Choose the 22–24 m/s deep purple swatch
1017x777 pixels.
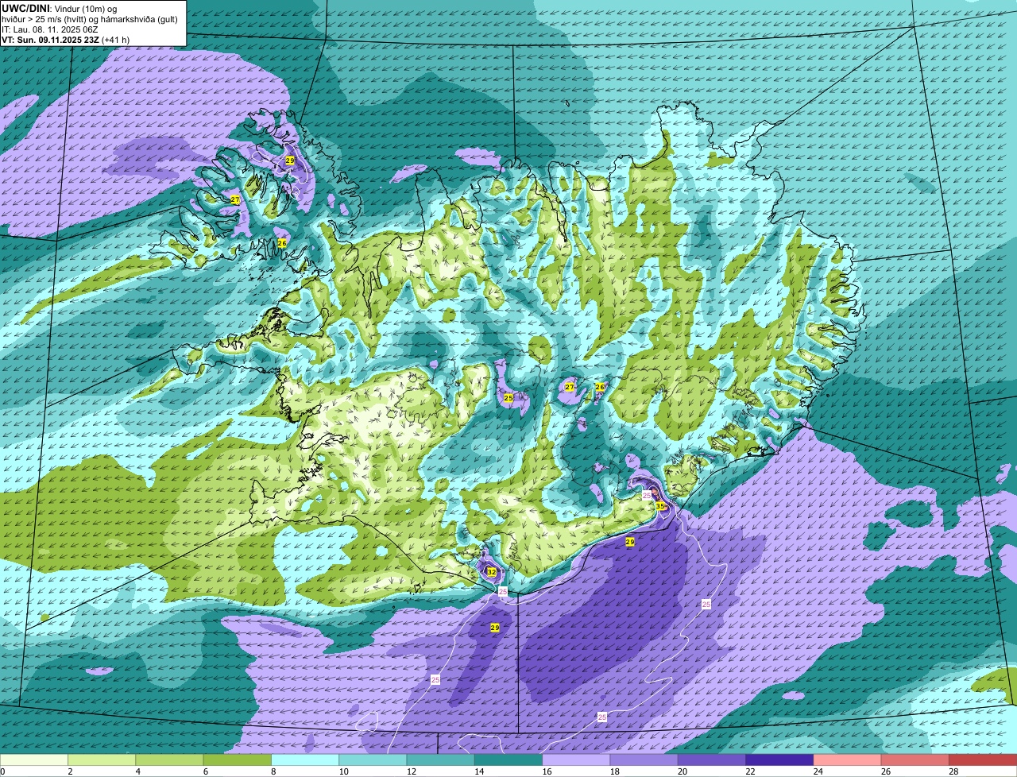(x=779, y=760)
